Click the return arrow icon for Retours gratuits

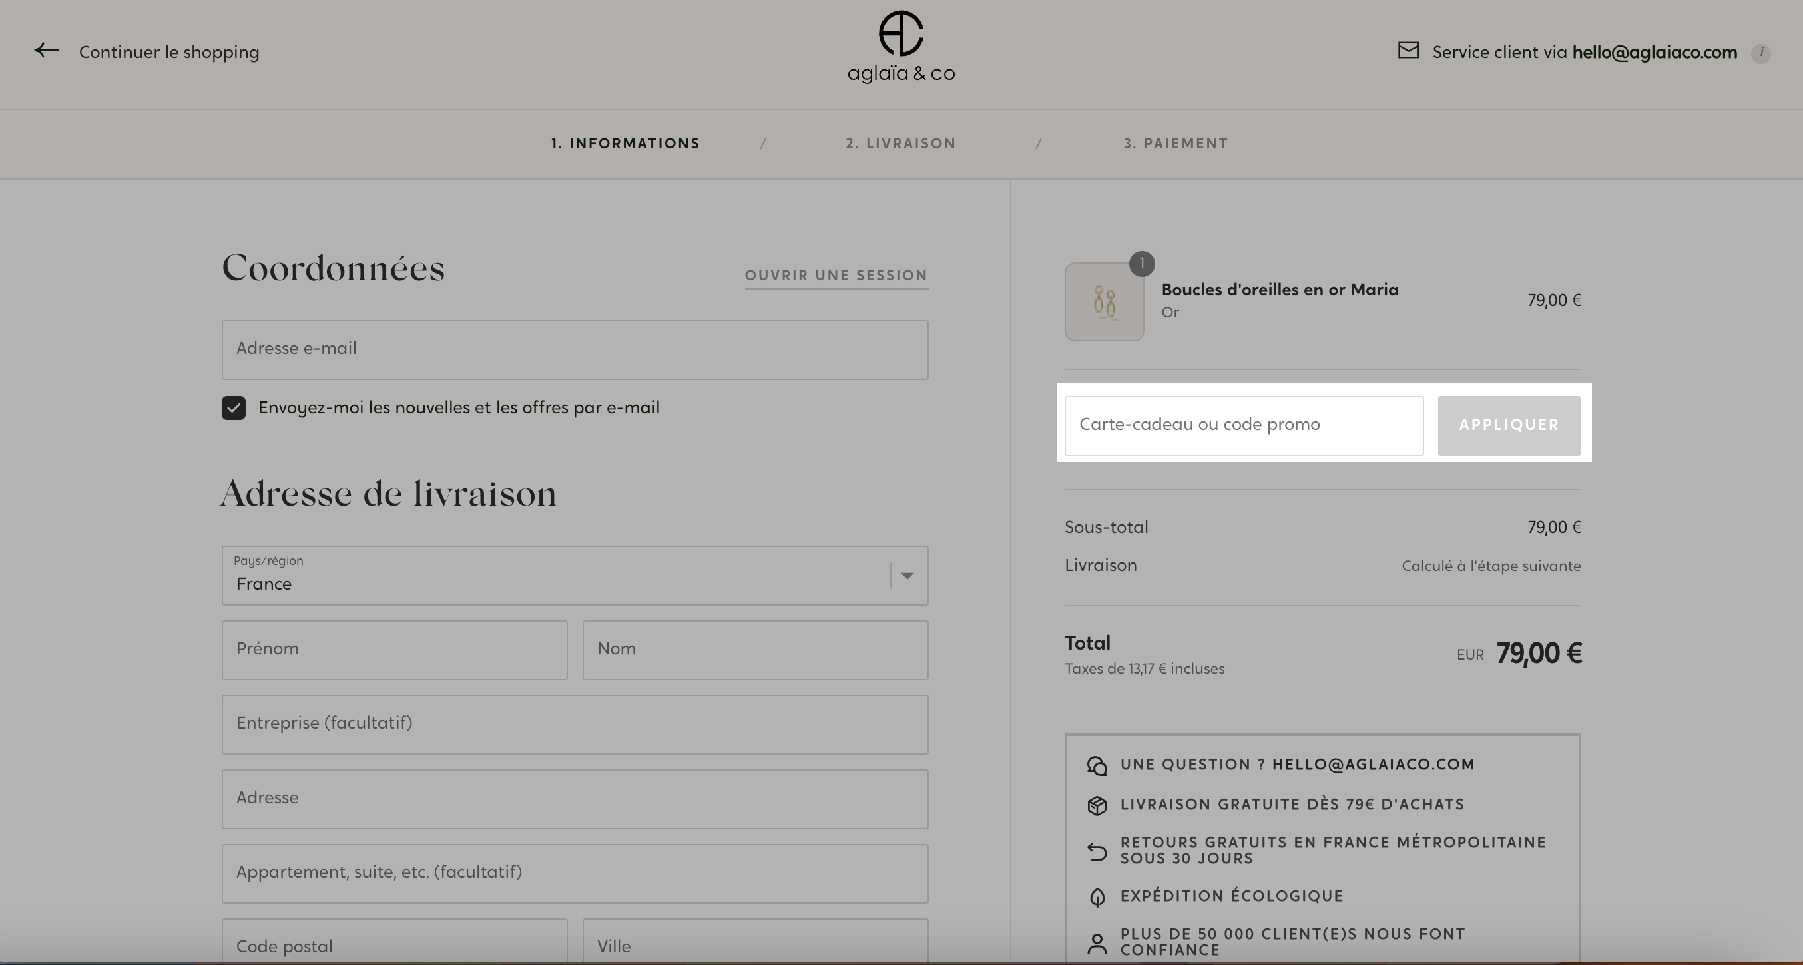pyautogui.click(x=1097, y=851)
